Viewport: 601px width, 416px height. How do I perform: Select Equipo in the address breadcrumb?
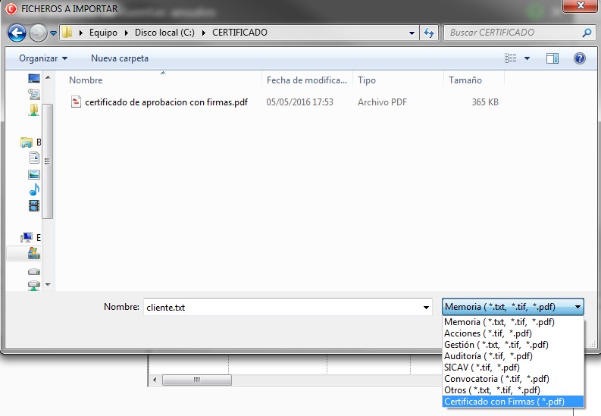[x=103, y=33]
